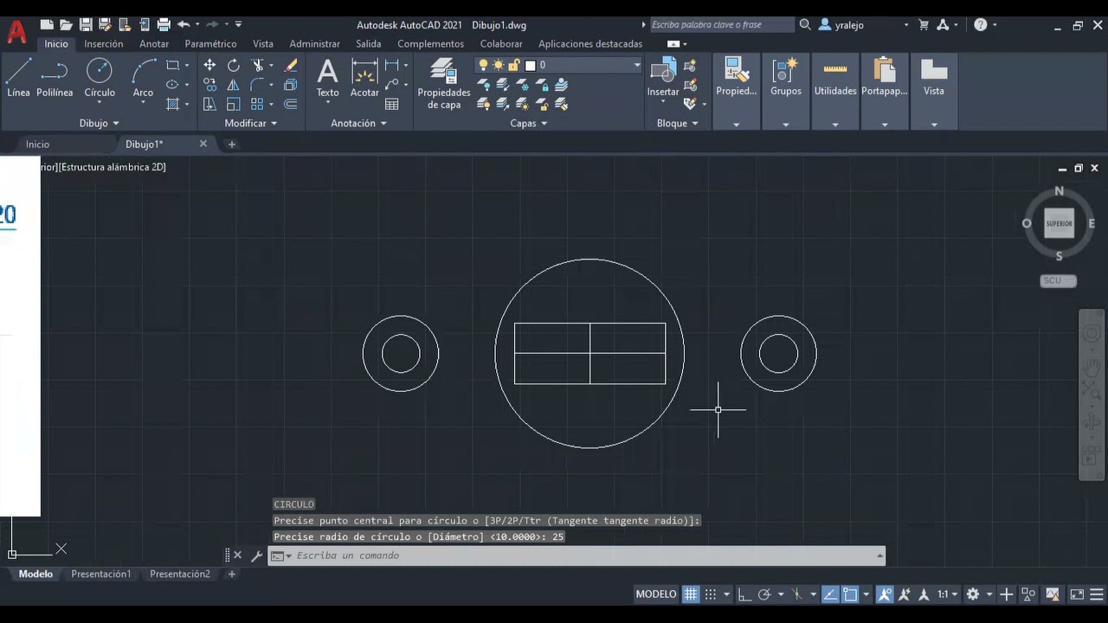Click the Copy objects tool icon
Screen dimensions: 1108x623
tap(209, 85)
